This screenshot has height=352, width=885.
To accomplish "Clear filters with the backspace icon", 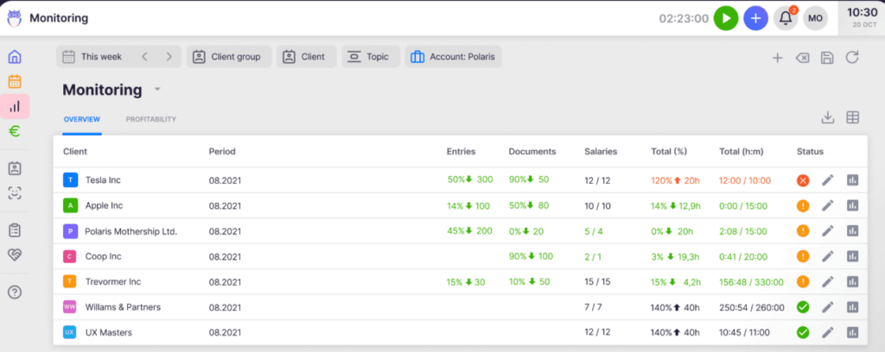I will click(x=802, y=58).
